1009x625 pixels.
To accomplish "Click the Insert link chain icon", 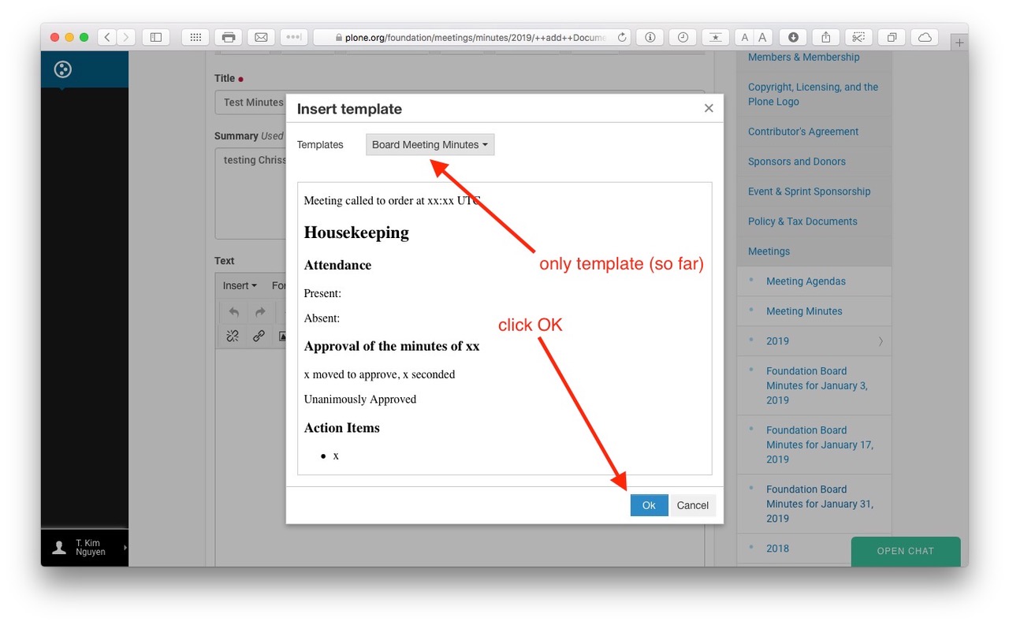I will [x=259, y=336].
